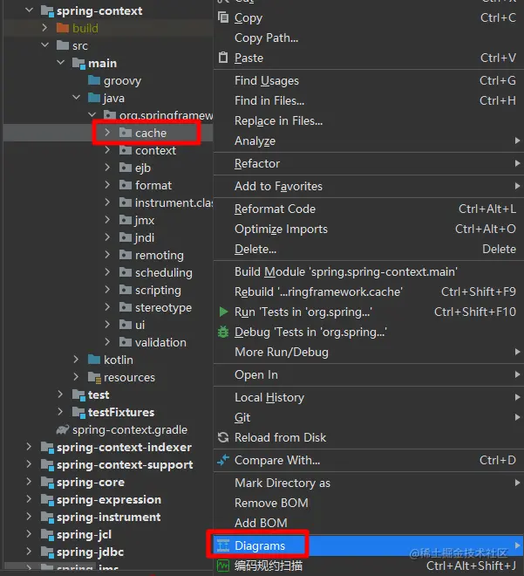The image size is (524, 576).
Task: Click the green Debug bug icon
Action: [x=223, y=332]
